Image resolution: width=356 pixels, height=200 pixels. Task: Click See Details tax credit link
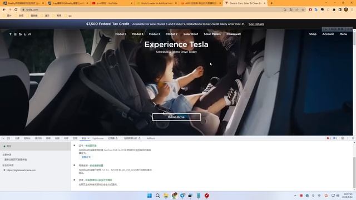pos(256,24)
